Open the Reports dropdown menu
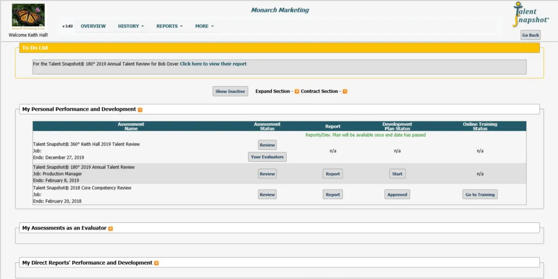 (x=169, y=26)
